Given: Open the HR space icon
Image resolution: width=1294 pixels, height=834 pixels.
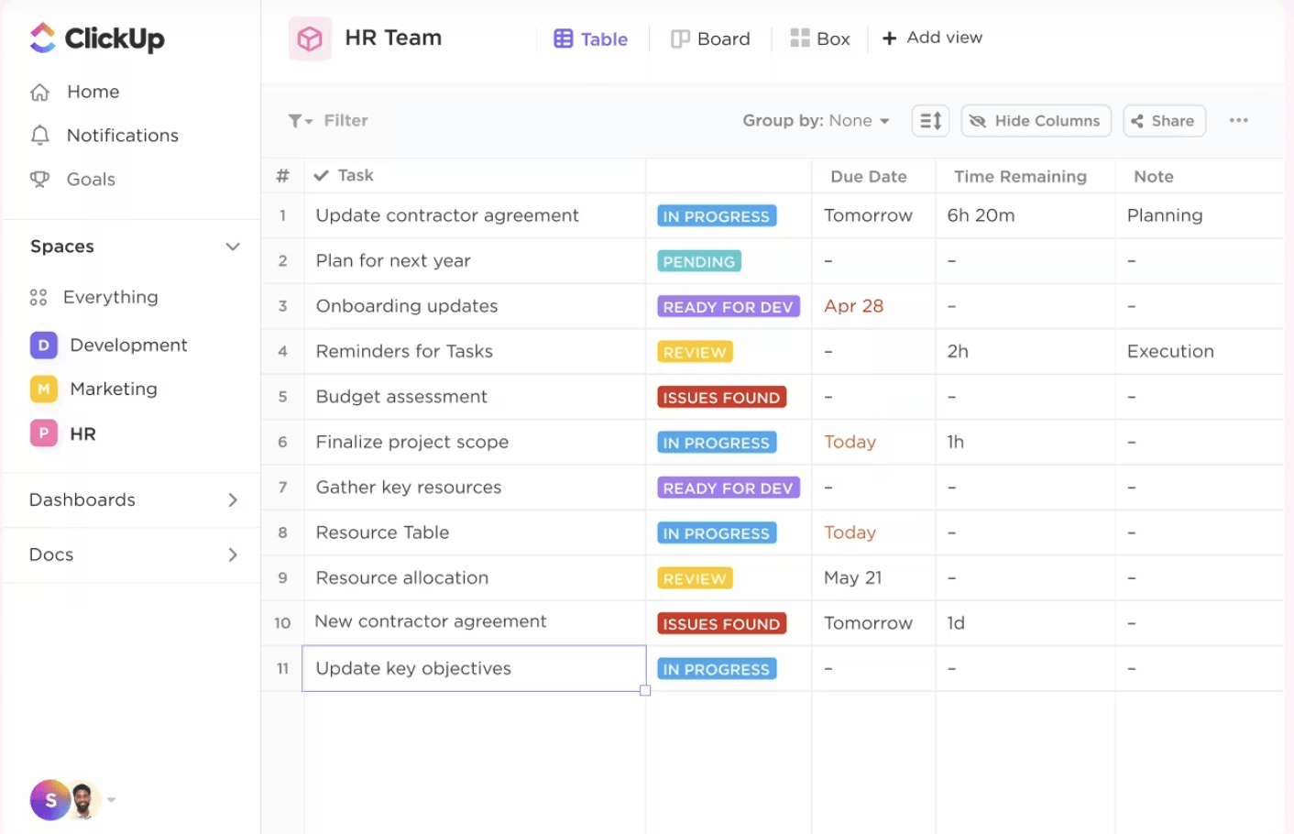Looking at the screenshot, I should click(x=43, y=433).
